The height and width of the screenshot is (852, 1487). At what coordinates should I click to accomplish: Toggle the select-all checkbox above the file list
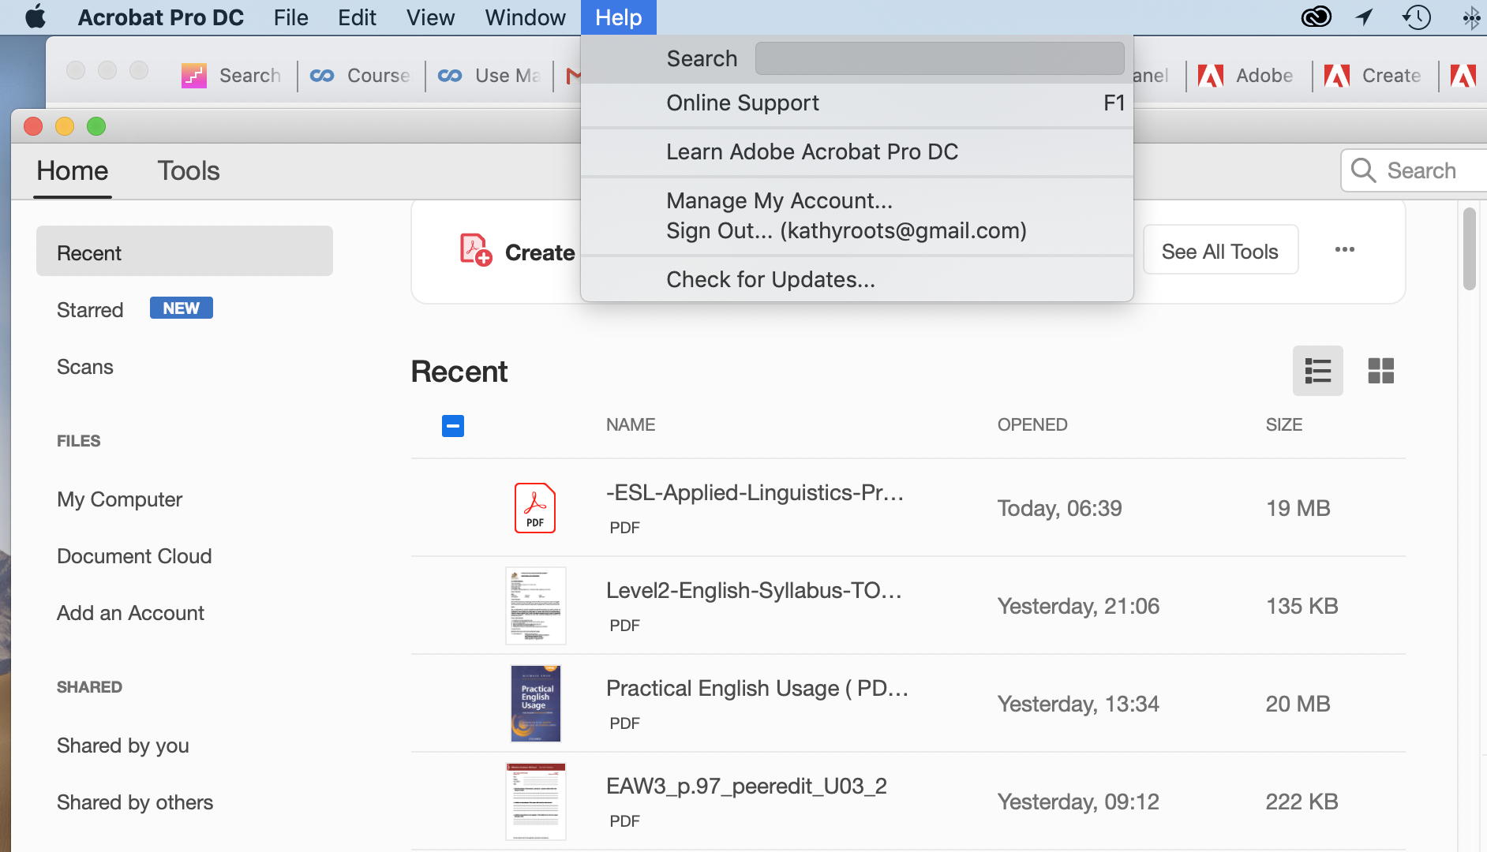pyautogui.click(x=451, y=425)
